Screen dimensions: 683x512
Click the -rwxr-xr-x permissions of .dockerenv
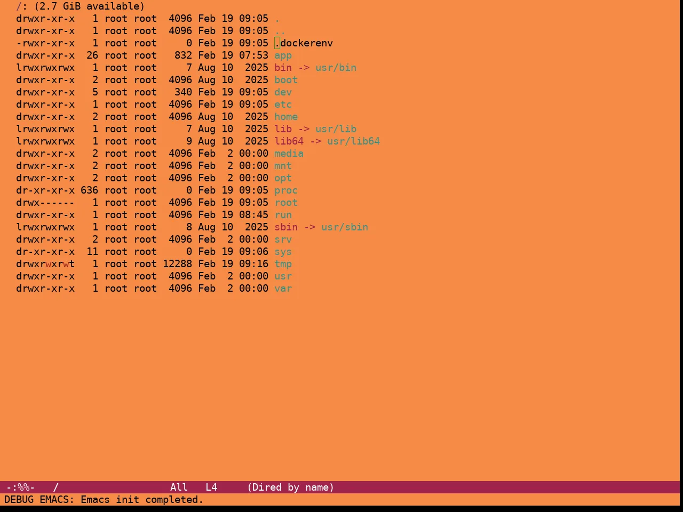(45, 43)
